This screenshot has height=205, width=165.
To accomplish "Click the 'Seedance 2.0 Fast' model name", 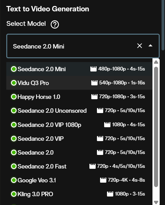I will (42, 166).
